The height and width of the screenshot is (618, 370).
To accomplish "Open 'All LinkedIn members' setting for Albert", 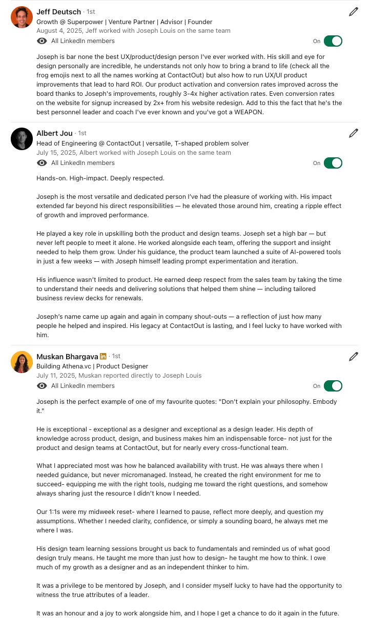I will [x=83, y=163].
